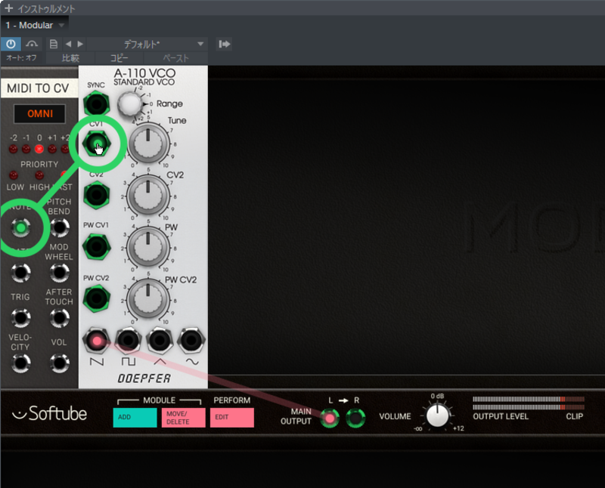The height and width of the screenshot is (488, 605).
Task: Click the CV2 input jack on VCO
Action: tap(97, 195)
